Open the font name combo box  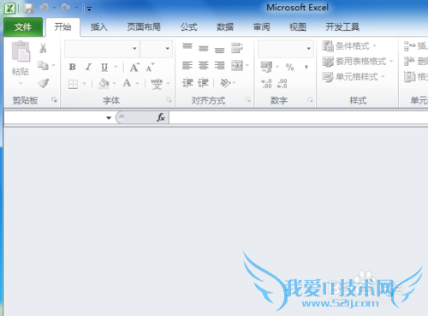tap(102, 49)
